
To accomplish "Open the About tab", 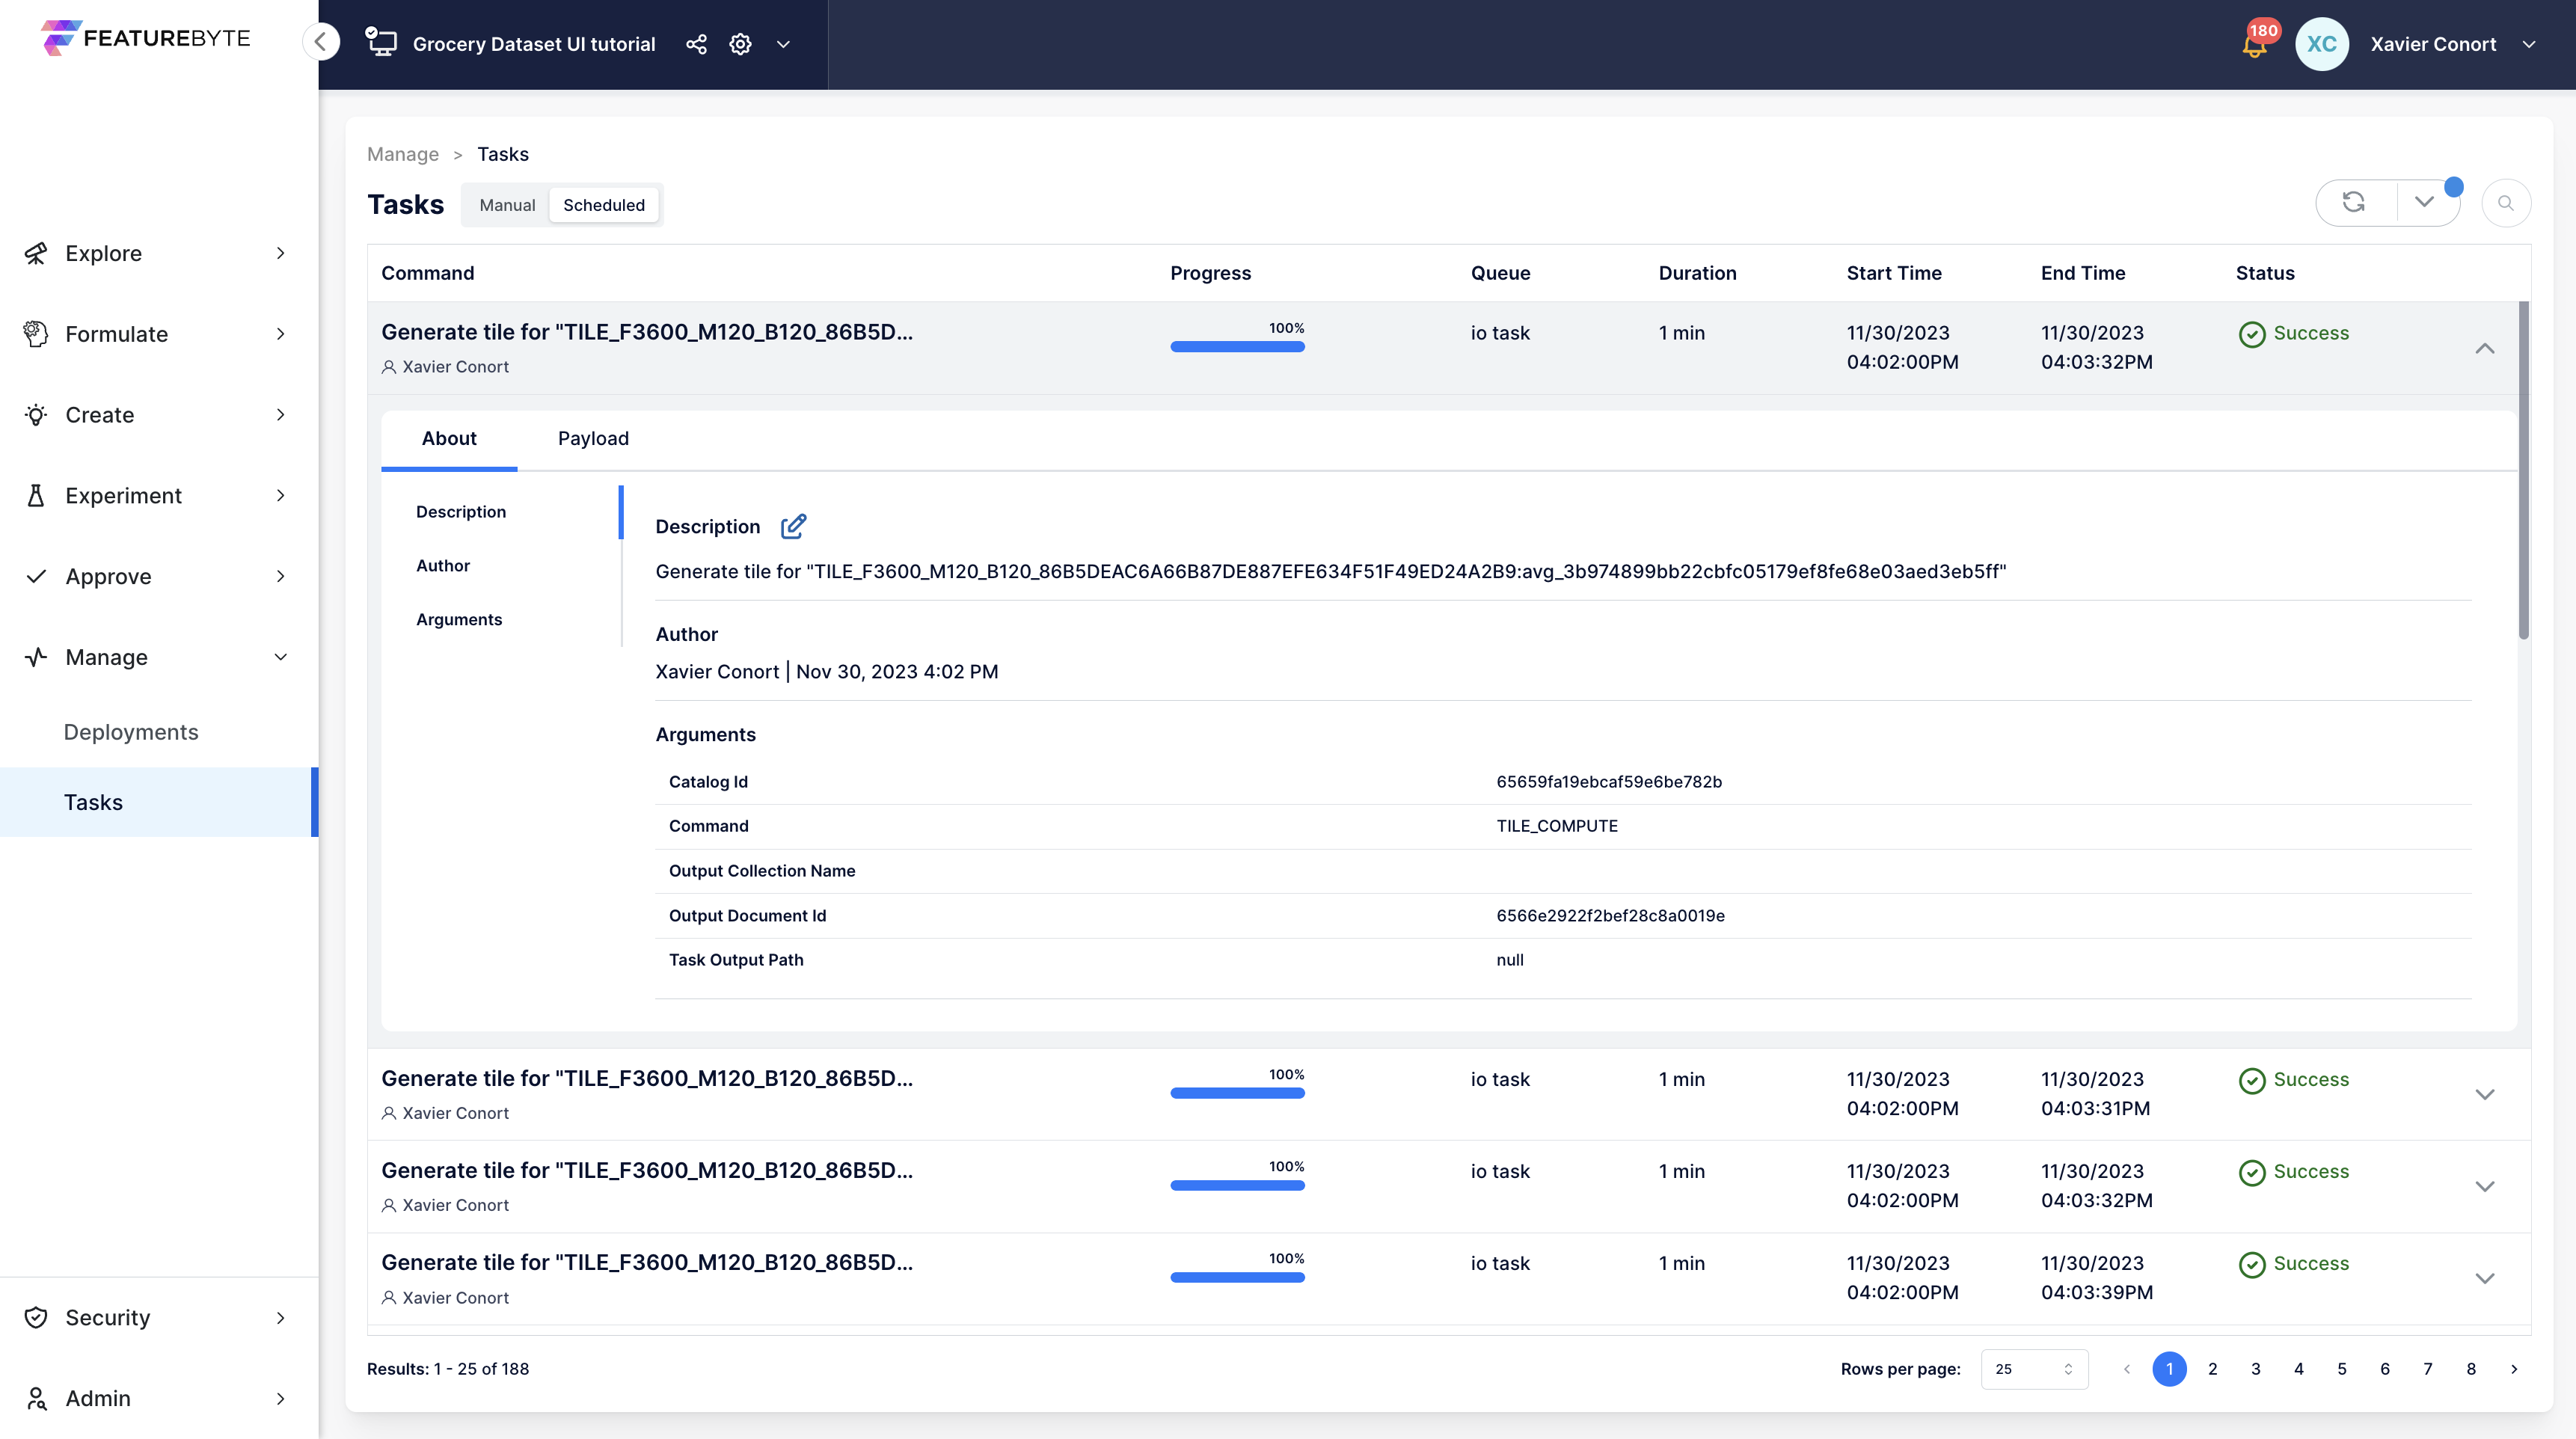I will coord(449,438).
